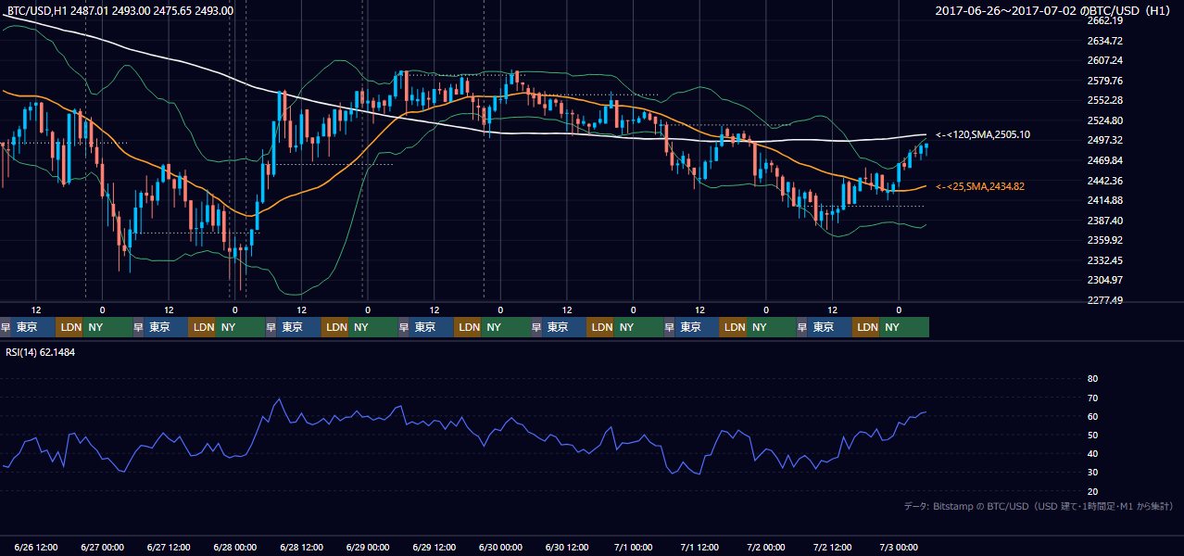Click RSI axis level 50
Image resolution: width=1184 pixels, height=556 pixels.
[x=1092, y=435]
